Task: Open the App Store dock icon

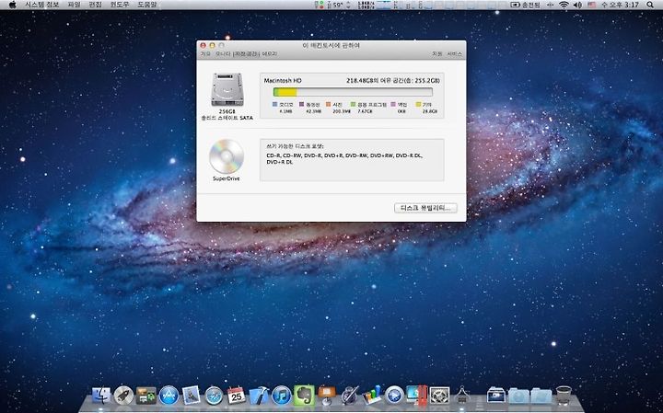Action: coord(169,396)
